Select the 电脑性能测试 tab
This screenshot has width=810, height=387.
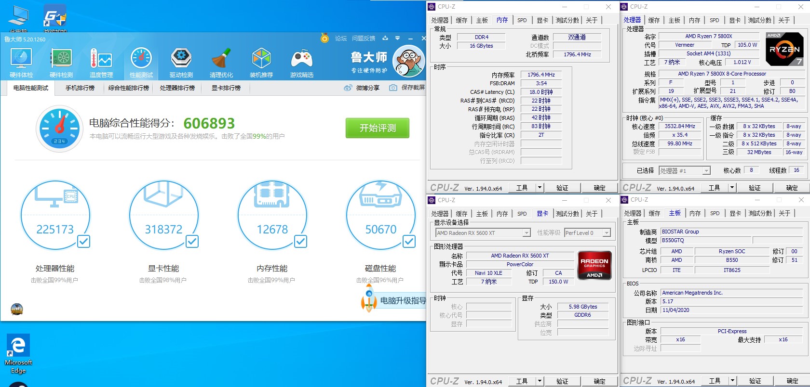(31, 88)
